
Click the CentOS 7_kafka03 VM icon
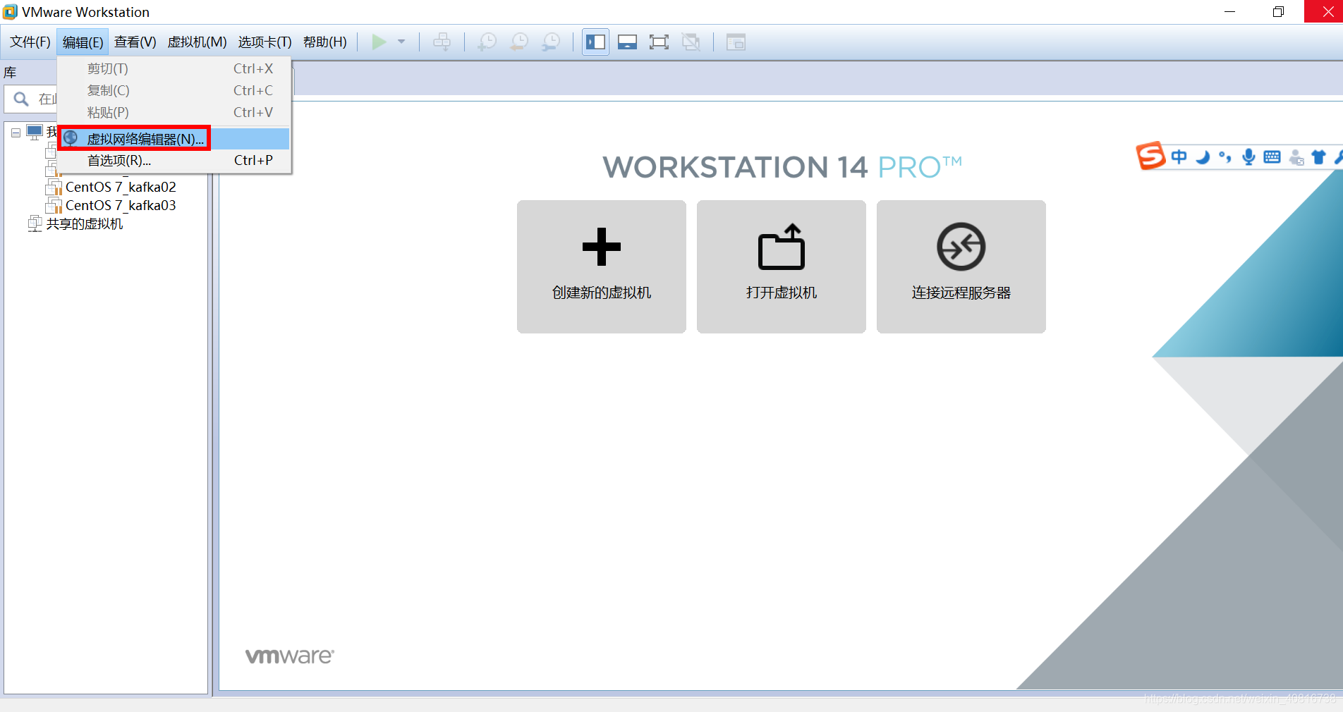click(x=54, y=205)
